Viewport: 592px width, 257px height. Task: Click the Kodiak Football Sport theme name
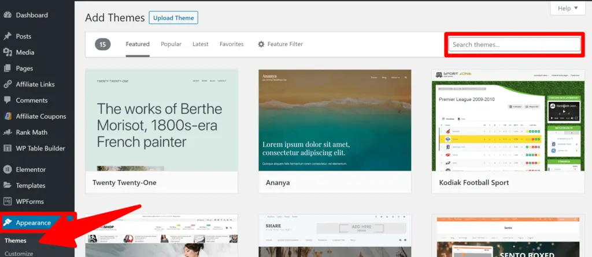(474, 183)
